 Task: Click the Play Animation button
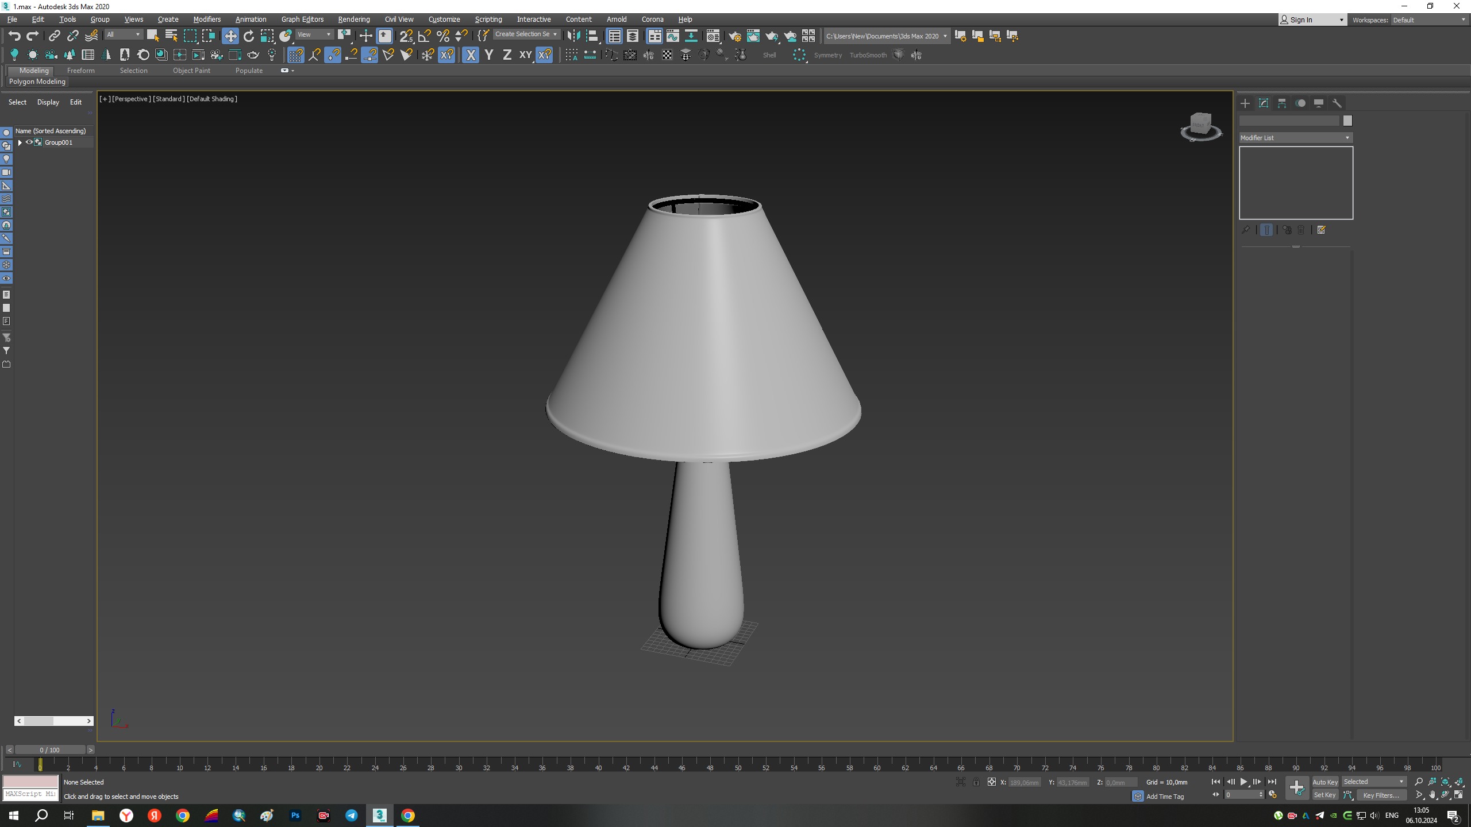[1243, 782]
